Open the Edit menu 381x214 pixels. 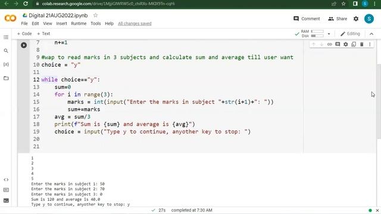click(35, 24)
